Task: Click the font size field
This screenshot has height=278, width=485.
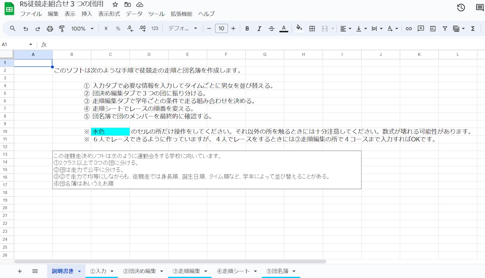Action: tap(221, 29)
